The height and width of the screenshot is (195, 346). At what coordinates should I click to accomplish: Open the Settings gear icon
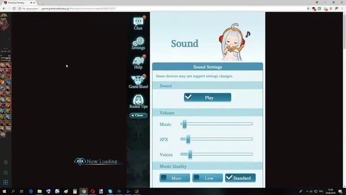click(138, 43)
